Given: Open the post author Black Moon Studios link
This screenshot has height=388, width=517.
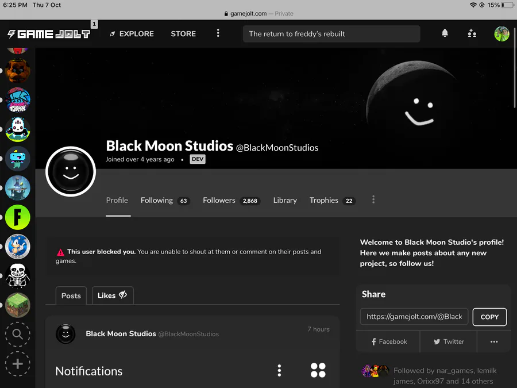Looking at the screenshot, I should [121, 333].
